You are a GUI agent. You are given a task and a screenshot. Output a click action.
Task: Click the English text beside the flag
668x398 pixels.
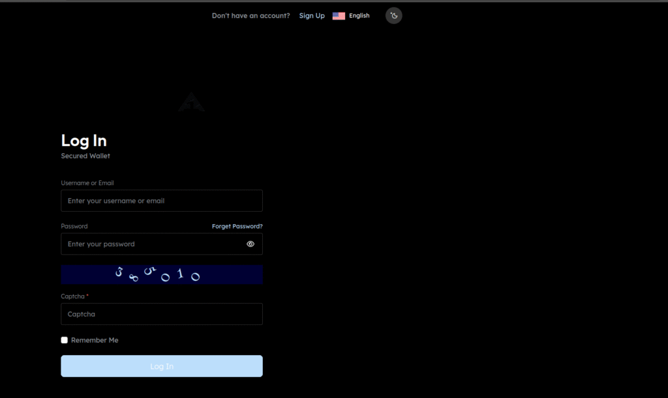tap(359, 15)
